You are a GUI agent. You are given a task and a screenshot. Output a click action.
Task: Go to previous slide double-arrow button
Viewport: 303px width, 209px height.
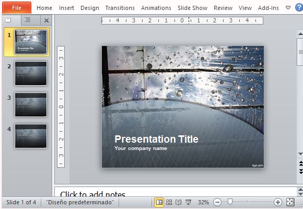(x=300, y=164)
